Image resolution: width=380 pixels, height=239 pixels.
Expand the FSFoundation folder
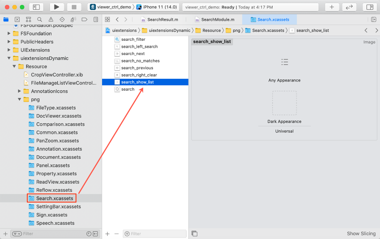9,33
